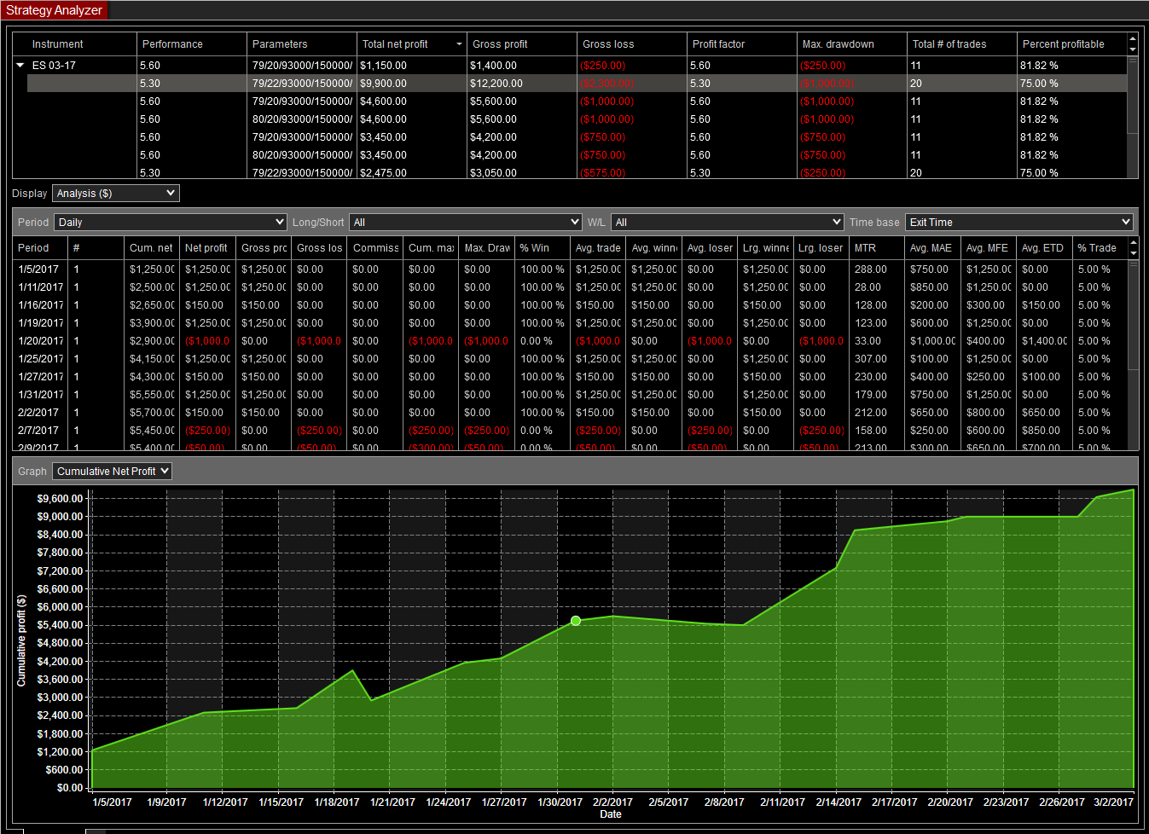Image resolution: width=1149 pixels, height=834 pixels.
Task: Select the 1/20/2017 period row
Action: (x=570, y=341)
